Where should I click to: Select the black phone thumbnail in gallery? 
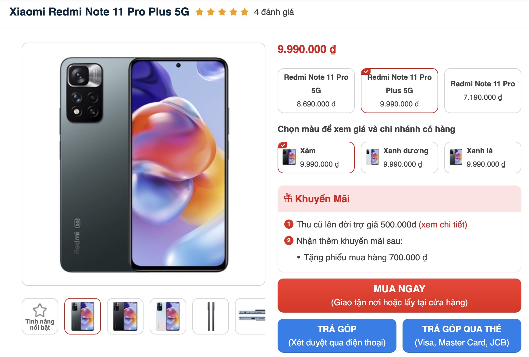125,316
